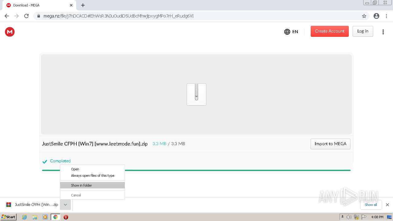Open the Chrome three-dot menu
The height and width of the screenshot is (221, 393).
tap(386, 16)
